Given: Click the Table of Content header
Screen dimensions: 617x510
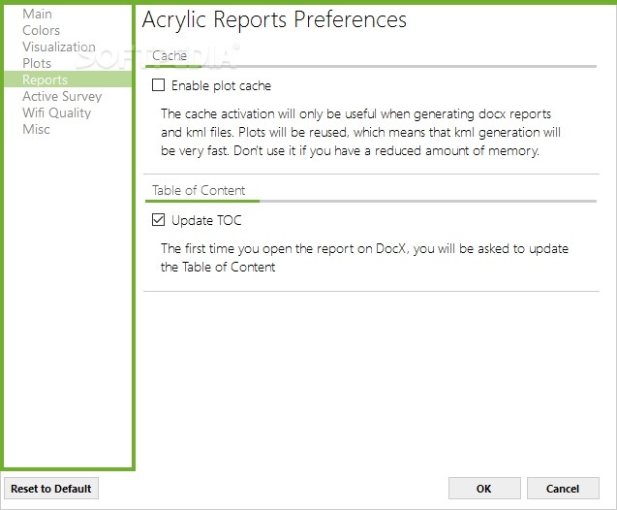Looking at the screenshot, I should tap(199, 191).
